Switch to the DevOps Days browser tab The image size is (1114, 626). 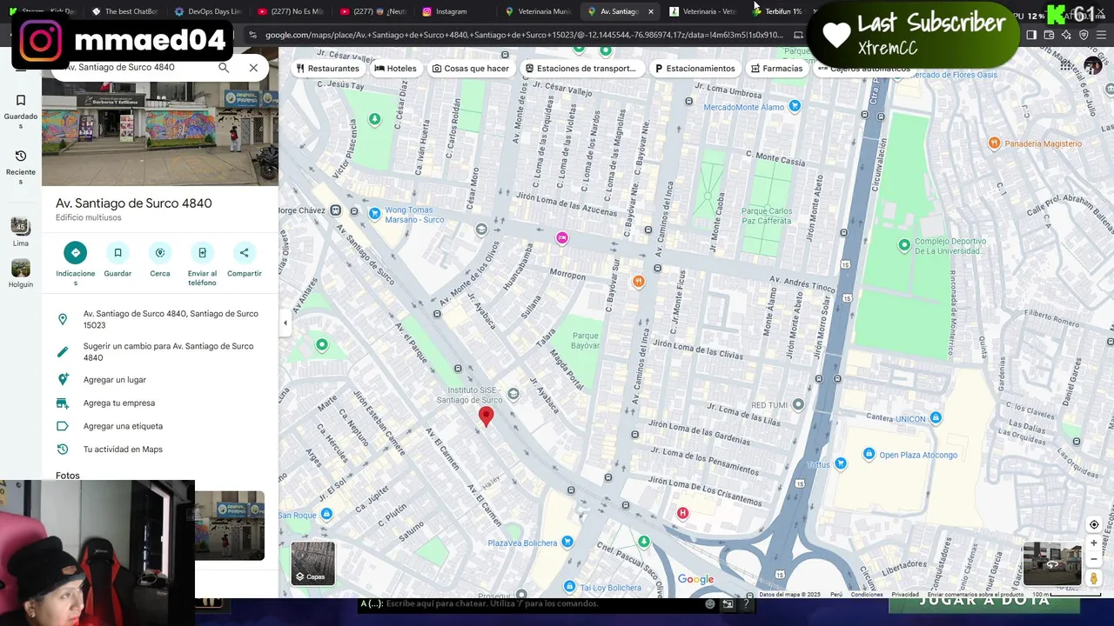point(208,11)
